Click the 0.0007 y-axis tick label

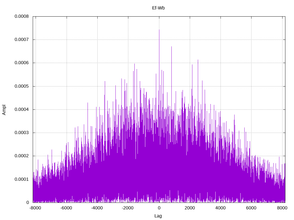(x=22, y=40)
